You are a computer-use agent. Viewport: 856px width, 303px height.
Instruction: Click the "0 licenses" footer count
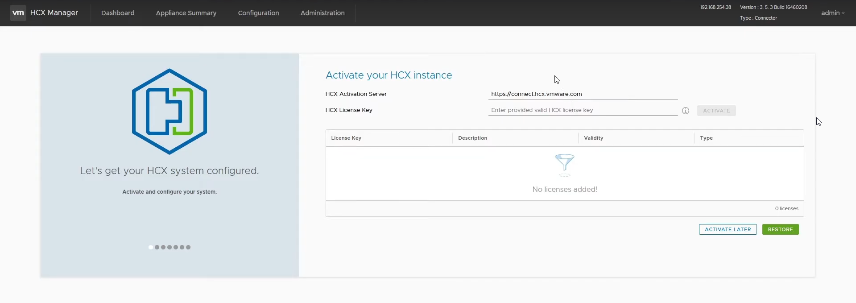[786, 208]
